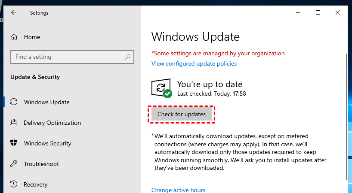Go to Delivery Optimization page

point(52,123)
